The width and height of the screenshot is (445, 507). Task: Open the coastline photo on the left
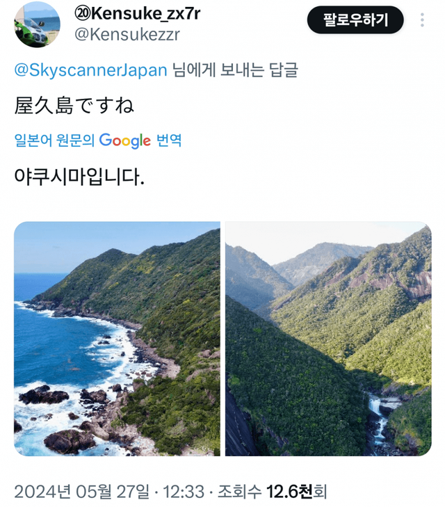coord(117,339)
